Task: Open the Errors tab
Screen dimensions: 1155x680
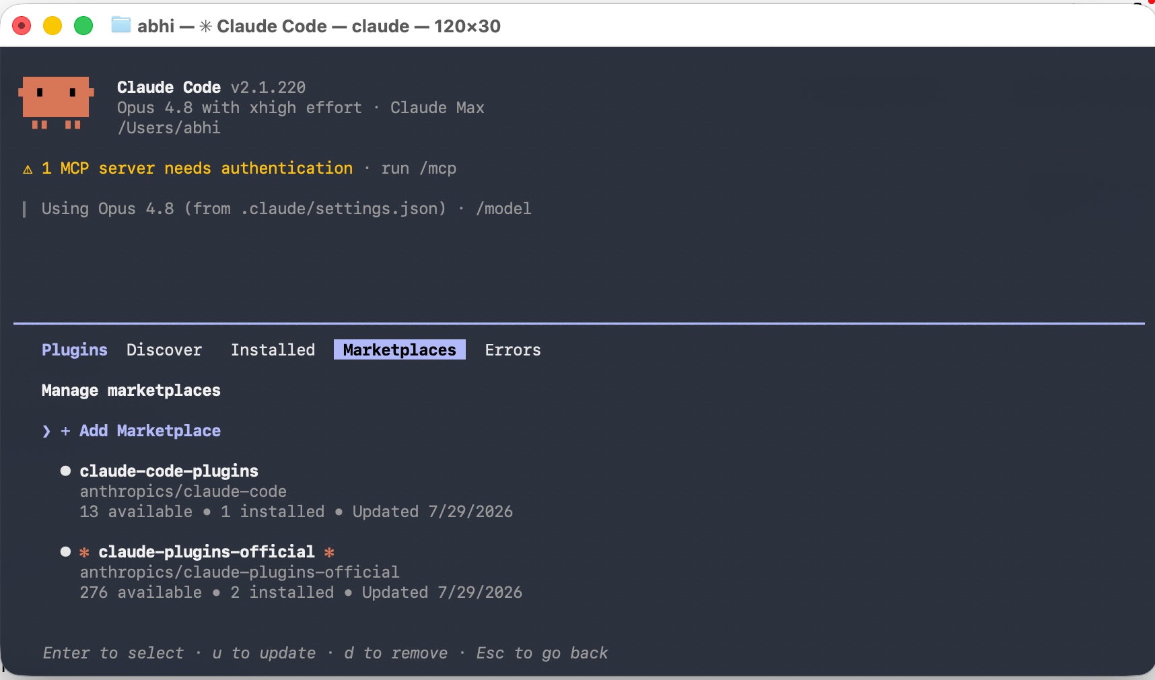Action: (513, 350)
